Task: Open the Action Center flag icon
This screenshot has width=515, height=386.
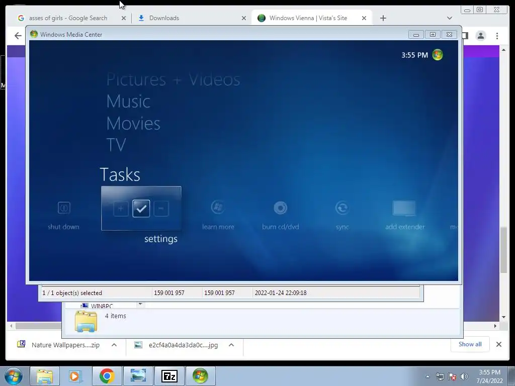Action: 452,376
